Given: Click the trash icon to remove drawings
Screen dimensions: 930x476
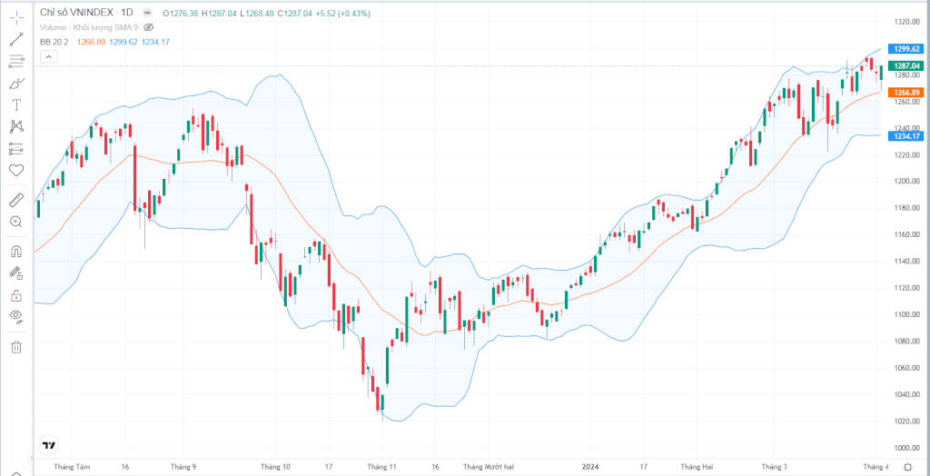Looking at the screenshot, I should [x=16, y=347].
